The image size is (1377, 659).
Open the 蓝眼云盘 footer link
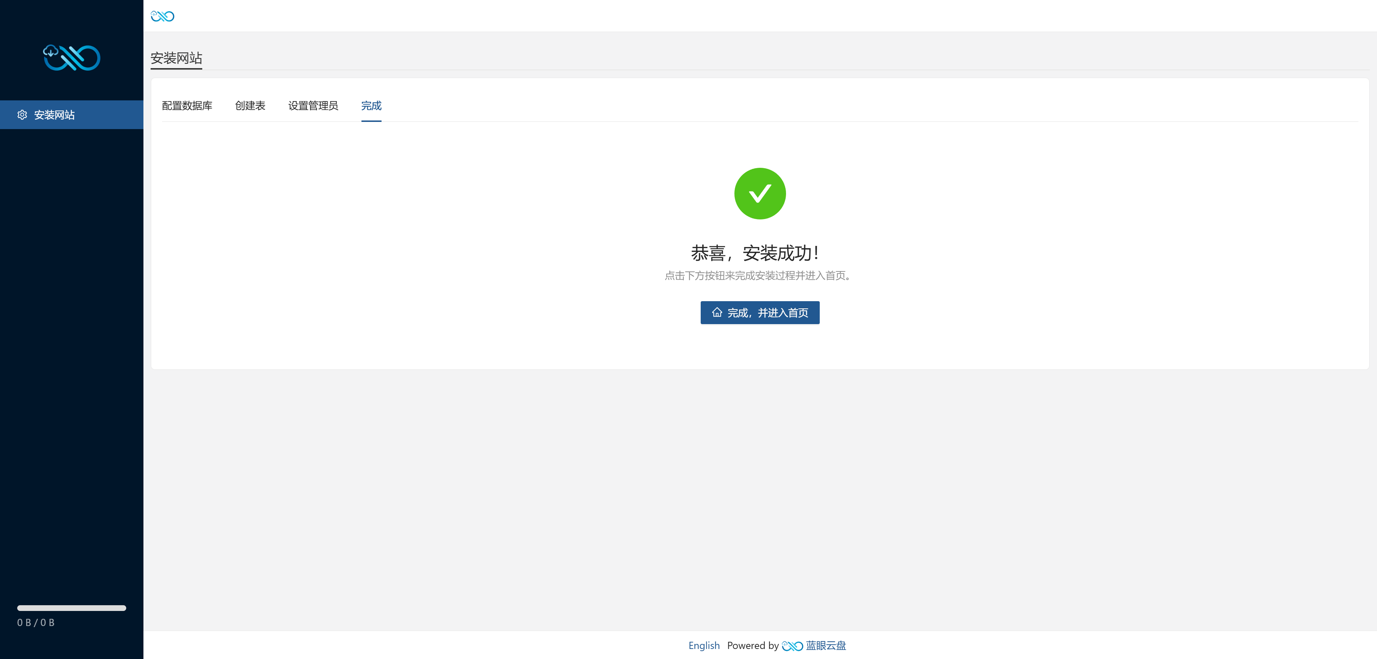coord(825,646)
